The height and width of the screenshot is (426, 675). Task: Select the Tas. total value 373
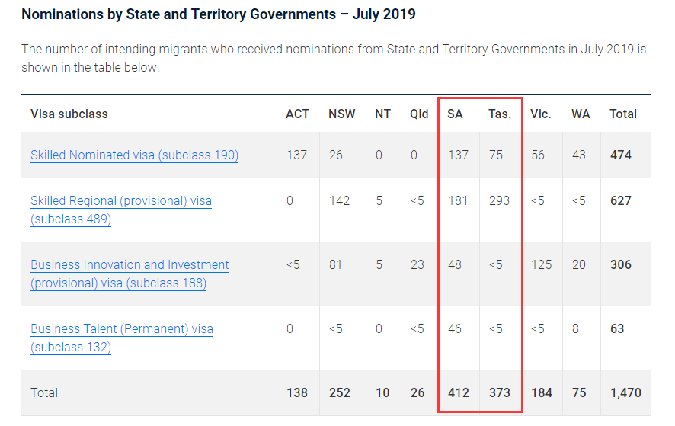[x=500, y=392]
